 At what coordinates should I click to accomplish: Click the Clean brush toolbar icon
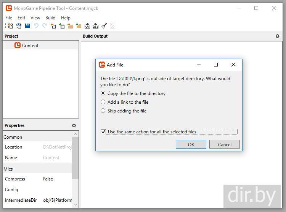point(104,26)
